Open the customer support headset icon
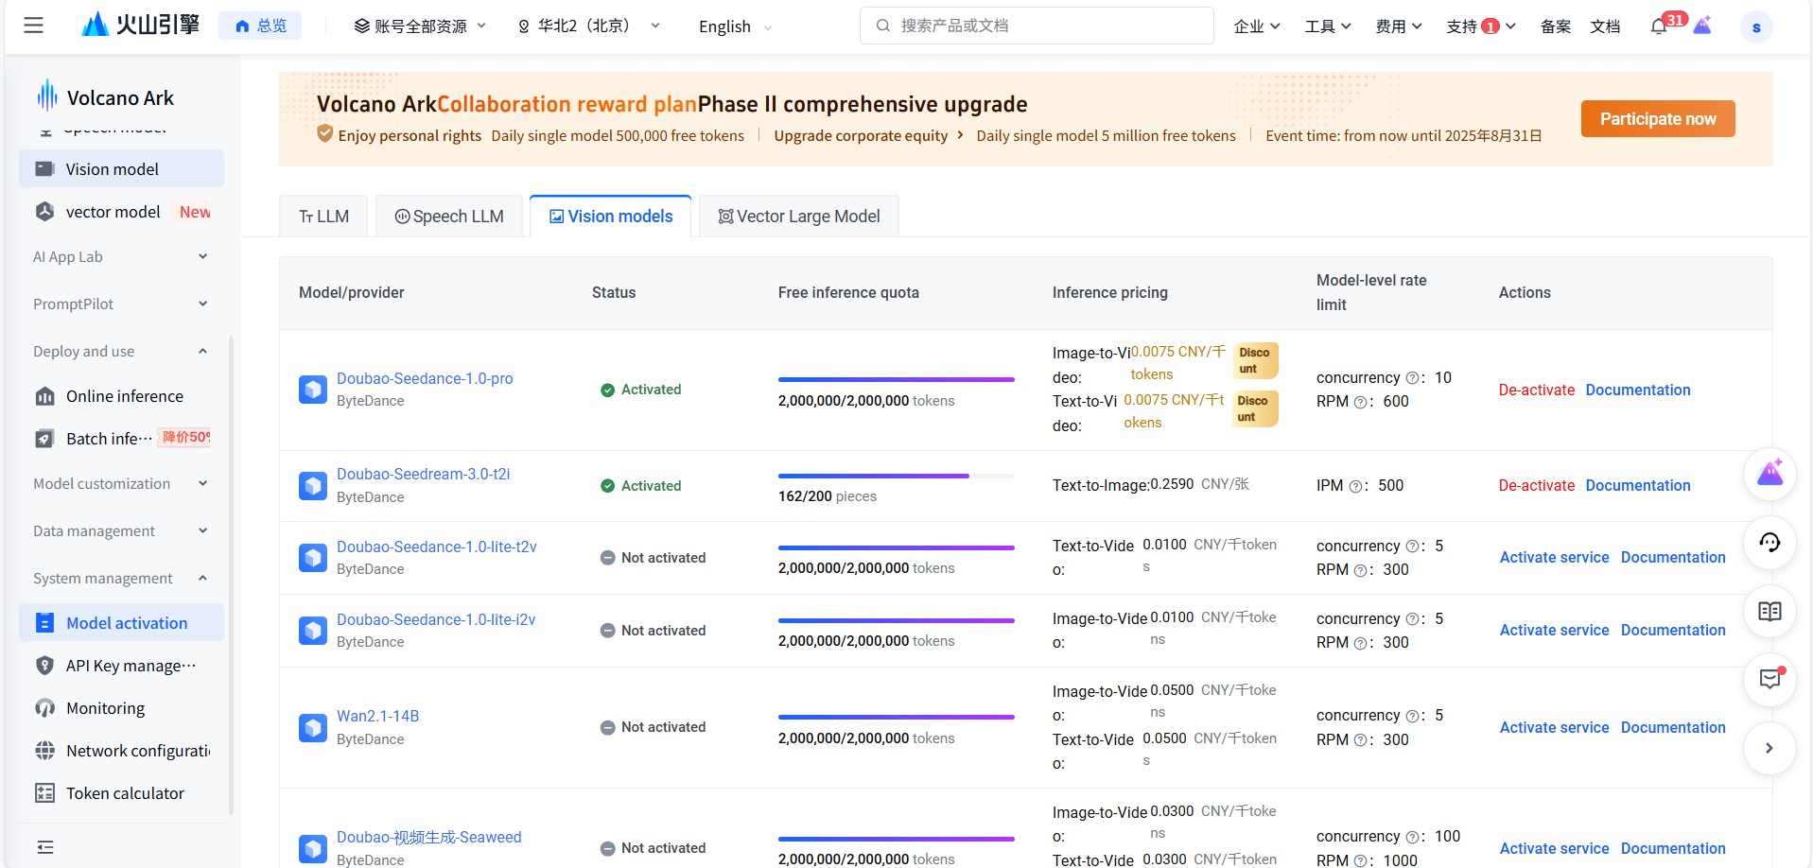 [x=1769, y=543]
